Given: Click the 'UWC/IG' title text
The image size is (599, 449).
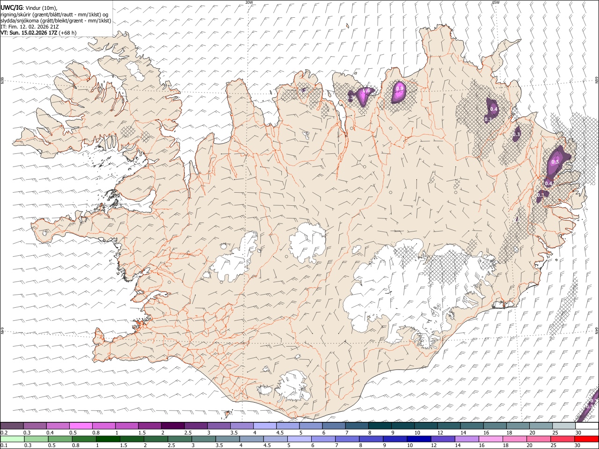Looking at the screenshot, I should coord(11,7).
